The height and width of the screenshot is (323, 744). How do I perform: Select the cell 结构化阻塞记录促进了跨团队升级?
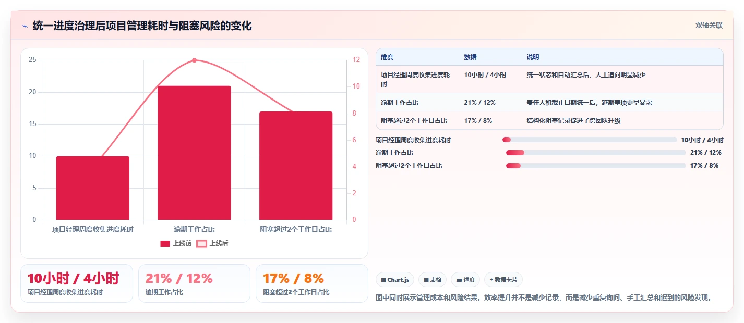click(x=622, y=121)
